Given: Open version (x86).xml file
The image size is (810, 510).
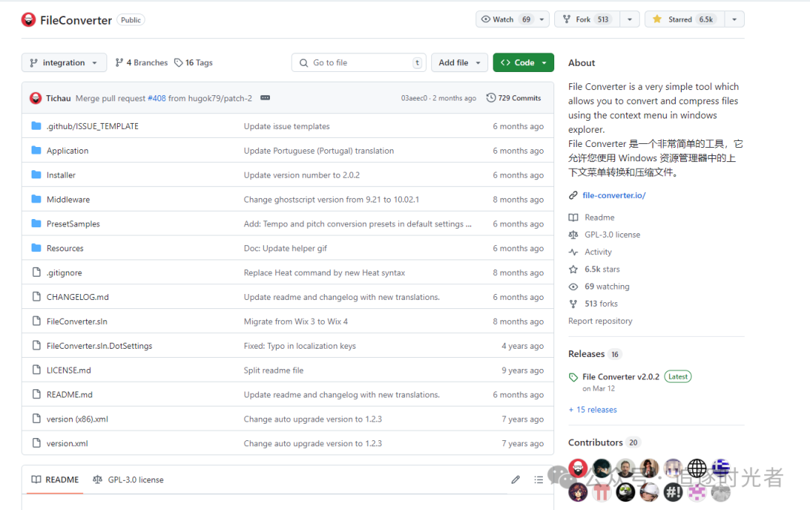Looking at the screenshot, I should [77, 419].
